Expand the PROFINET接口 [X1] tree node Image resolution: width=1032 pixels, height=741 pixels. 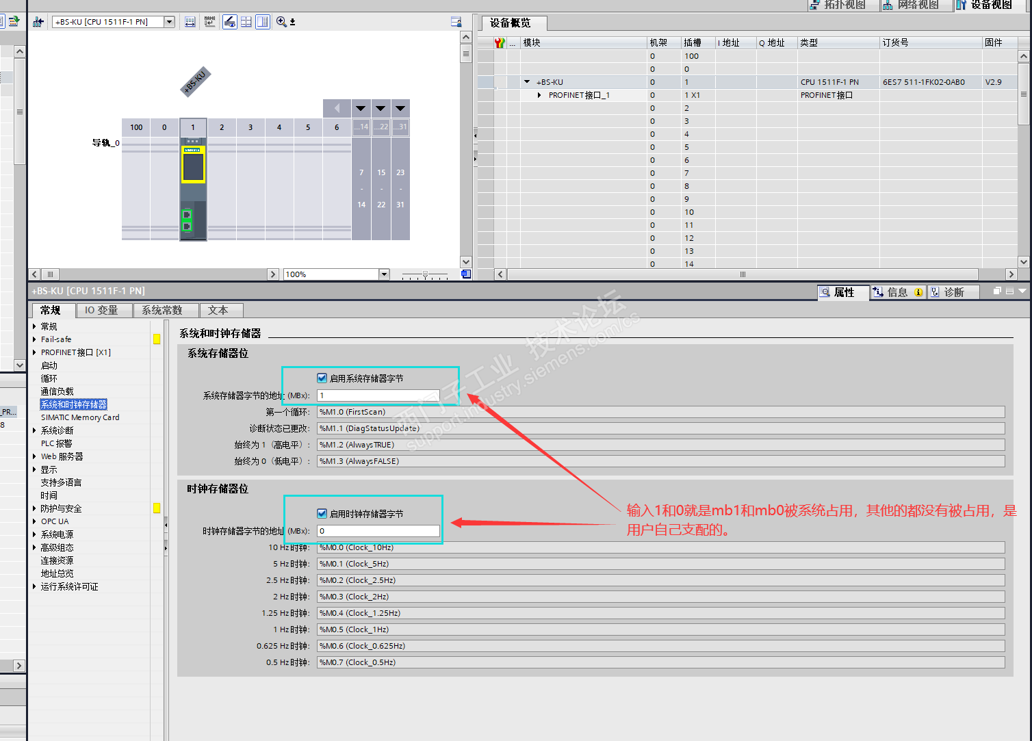[34, 352]
